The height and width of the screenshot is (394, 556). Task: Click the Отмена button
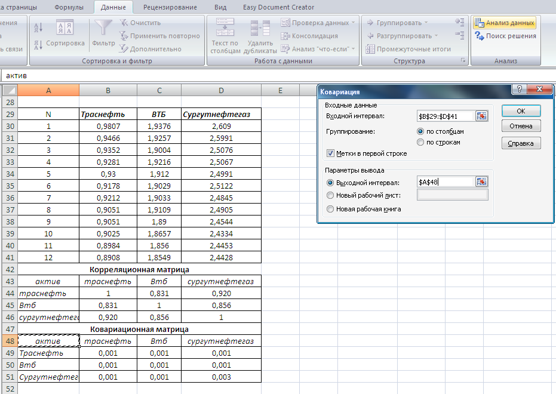pos(521,126)
